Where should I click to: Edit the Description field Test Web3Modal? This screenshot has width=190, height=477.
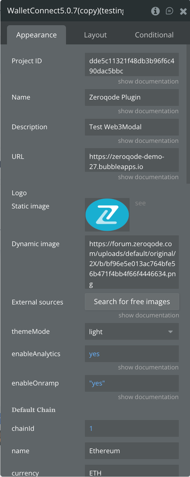pos(132,127)
